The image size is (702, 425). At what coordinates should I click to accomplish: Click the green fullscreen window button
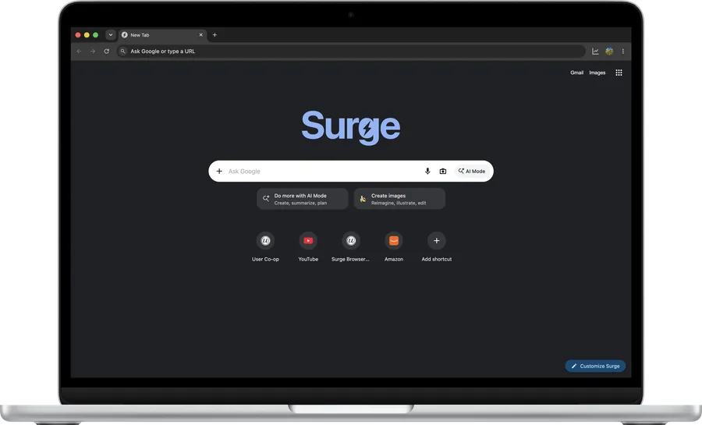95,35
